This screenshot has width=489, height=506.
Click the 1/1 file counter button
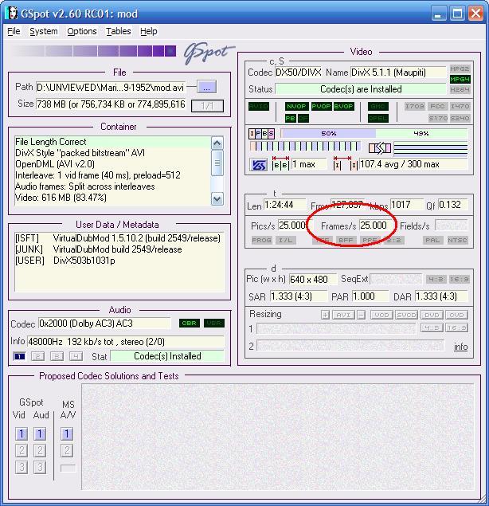pyautogui.click(x=207, y=105)
